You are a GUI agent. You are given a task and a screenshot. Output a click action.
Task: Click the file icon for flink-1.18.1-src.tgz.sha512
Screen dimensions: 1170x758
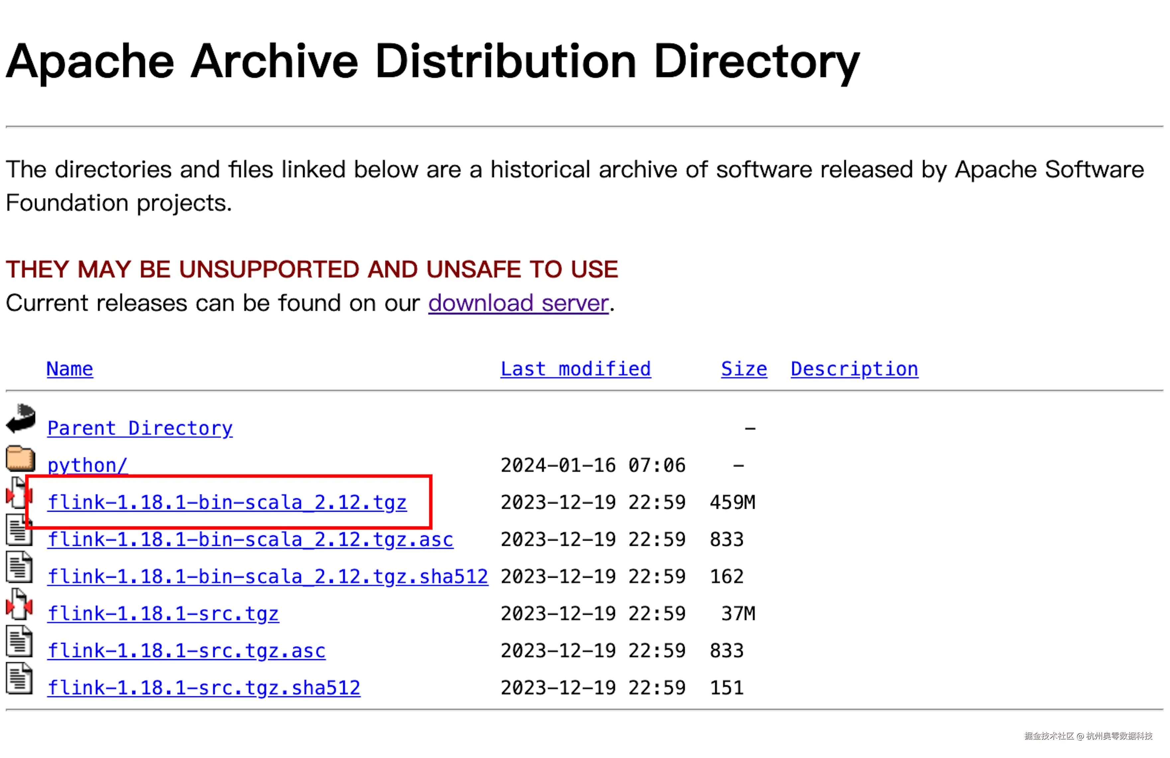[19, 678]
